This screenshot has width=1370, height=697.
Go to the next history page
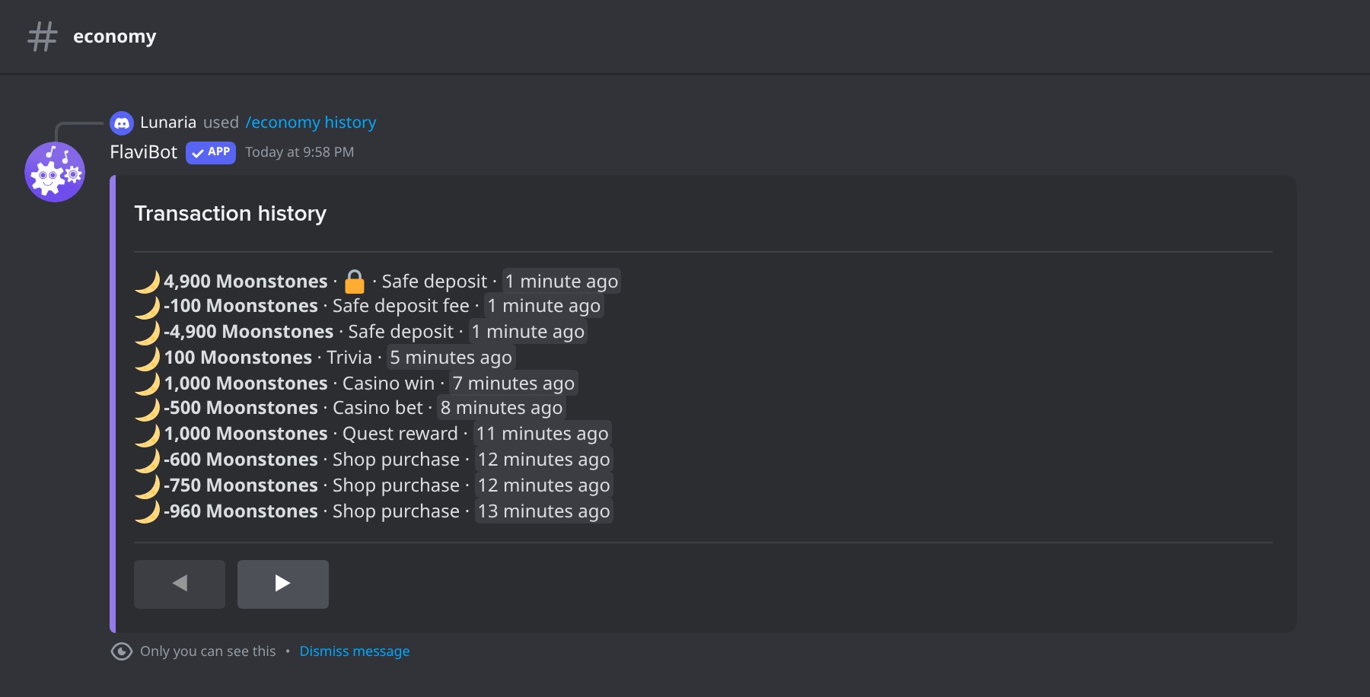tap(283, 584)
